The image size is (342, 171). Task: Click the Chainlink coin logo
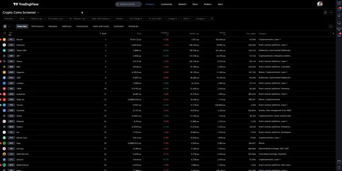click(4, 110)
